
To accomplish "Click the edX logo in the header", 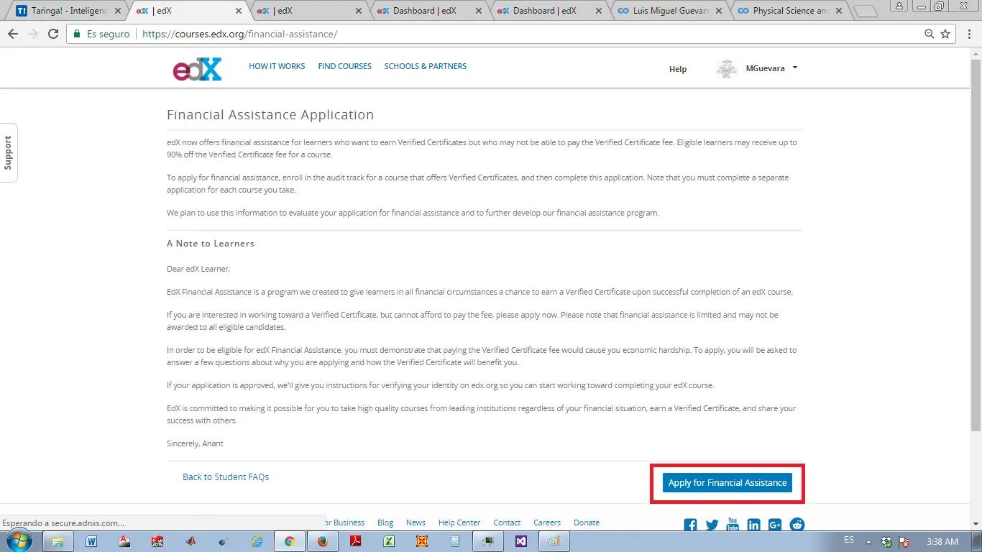I will 197,69.
